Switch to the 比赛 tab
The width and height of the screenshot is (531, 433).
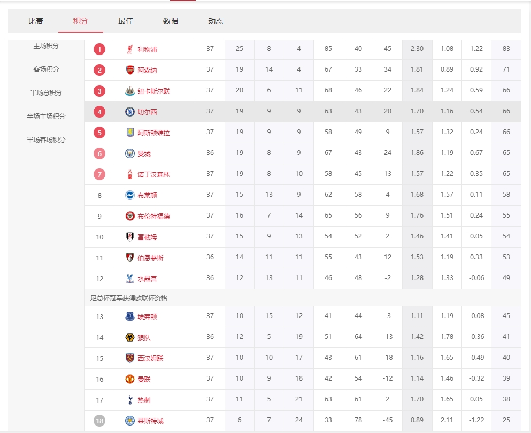[x=36, y=21]
